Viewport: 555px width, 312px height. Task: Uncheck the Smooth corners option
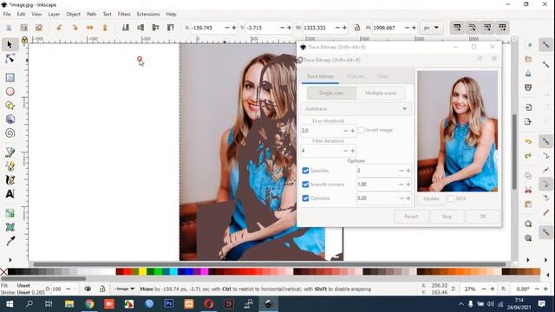point(305,185)
